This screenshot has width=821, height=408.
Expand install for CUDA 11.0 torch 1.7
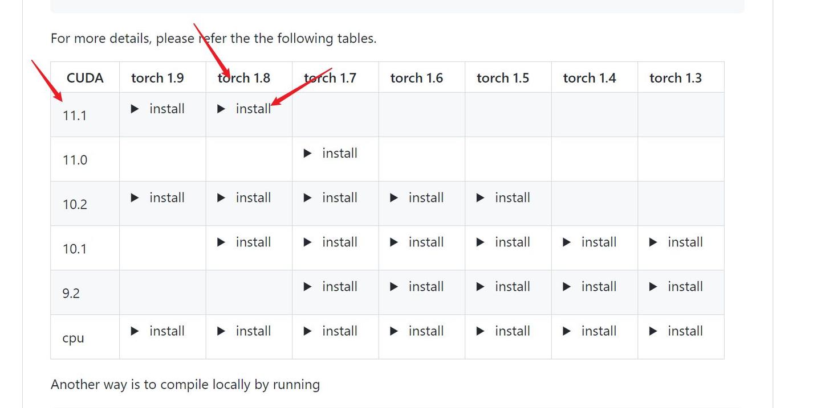tap(331, 153)
